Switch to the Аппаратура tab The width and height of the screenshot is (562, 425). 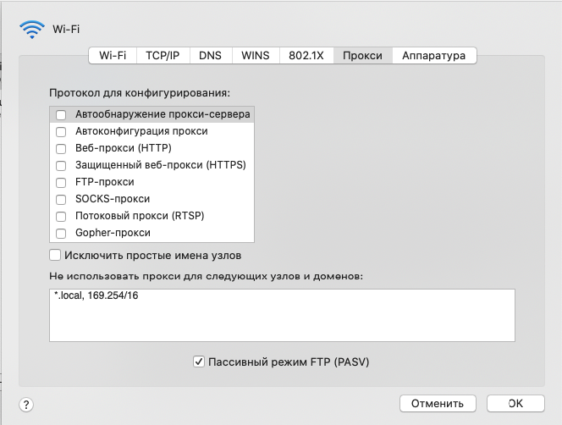point(433,56)
